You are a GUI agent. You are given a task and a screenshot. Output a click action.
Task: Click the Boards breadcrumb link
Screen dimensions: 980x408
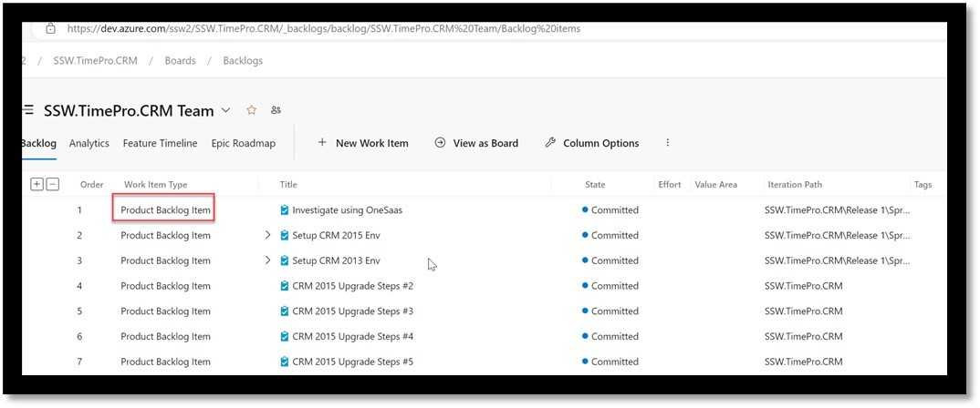click(180, 61)
